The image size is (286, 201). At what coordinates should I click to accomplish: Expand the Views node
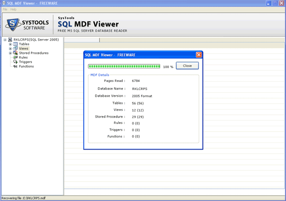[x=10, y=49]
